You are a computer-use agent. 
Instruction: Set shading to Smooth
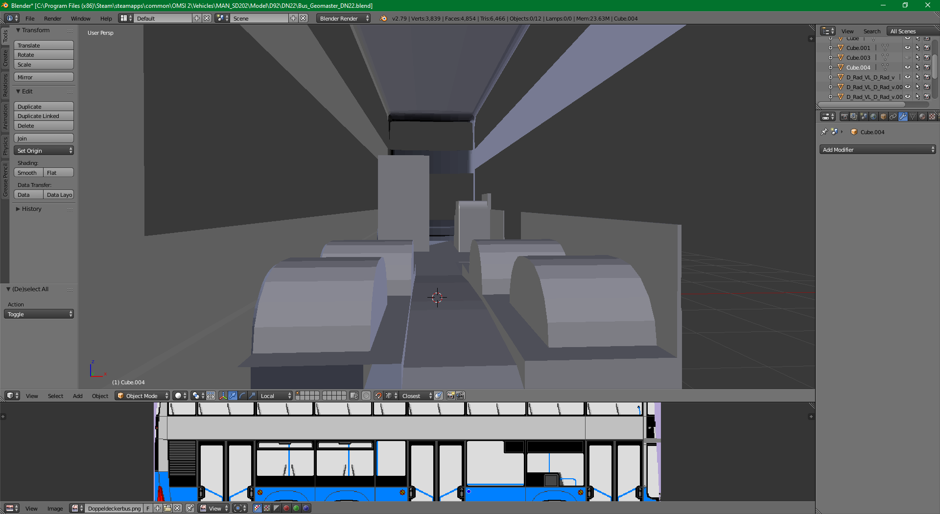[x=28, y=173]
